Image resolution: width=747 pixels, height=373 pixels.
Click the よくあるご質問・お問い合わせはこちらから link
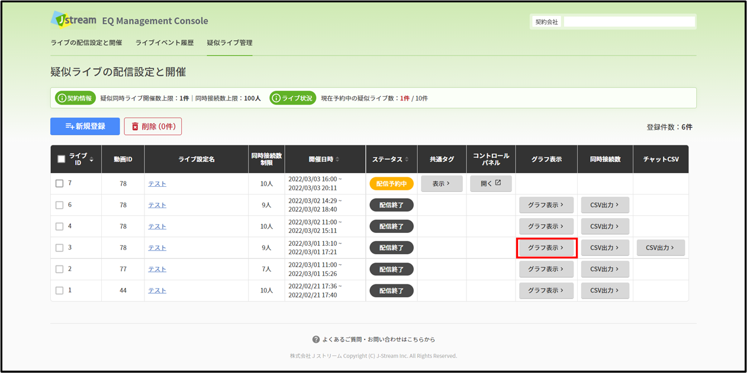click(379, 339)
